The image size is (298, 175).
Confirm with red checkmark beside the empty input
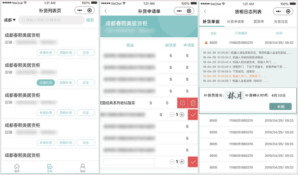point(193,162)
